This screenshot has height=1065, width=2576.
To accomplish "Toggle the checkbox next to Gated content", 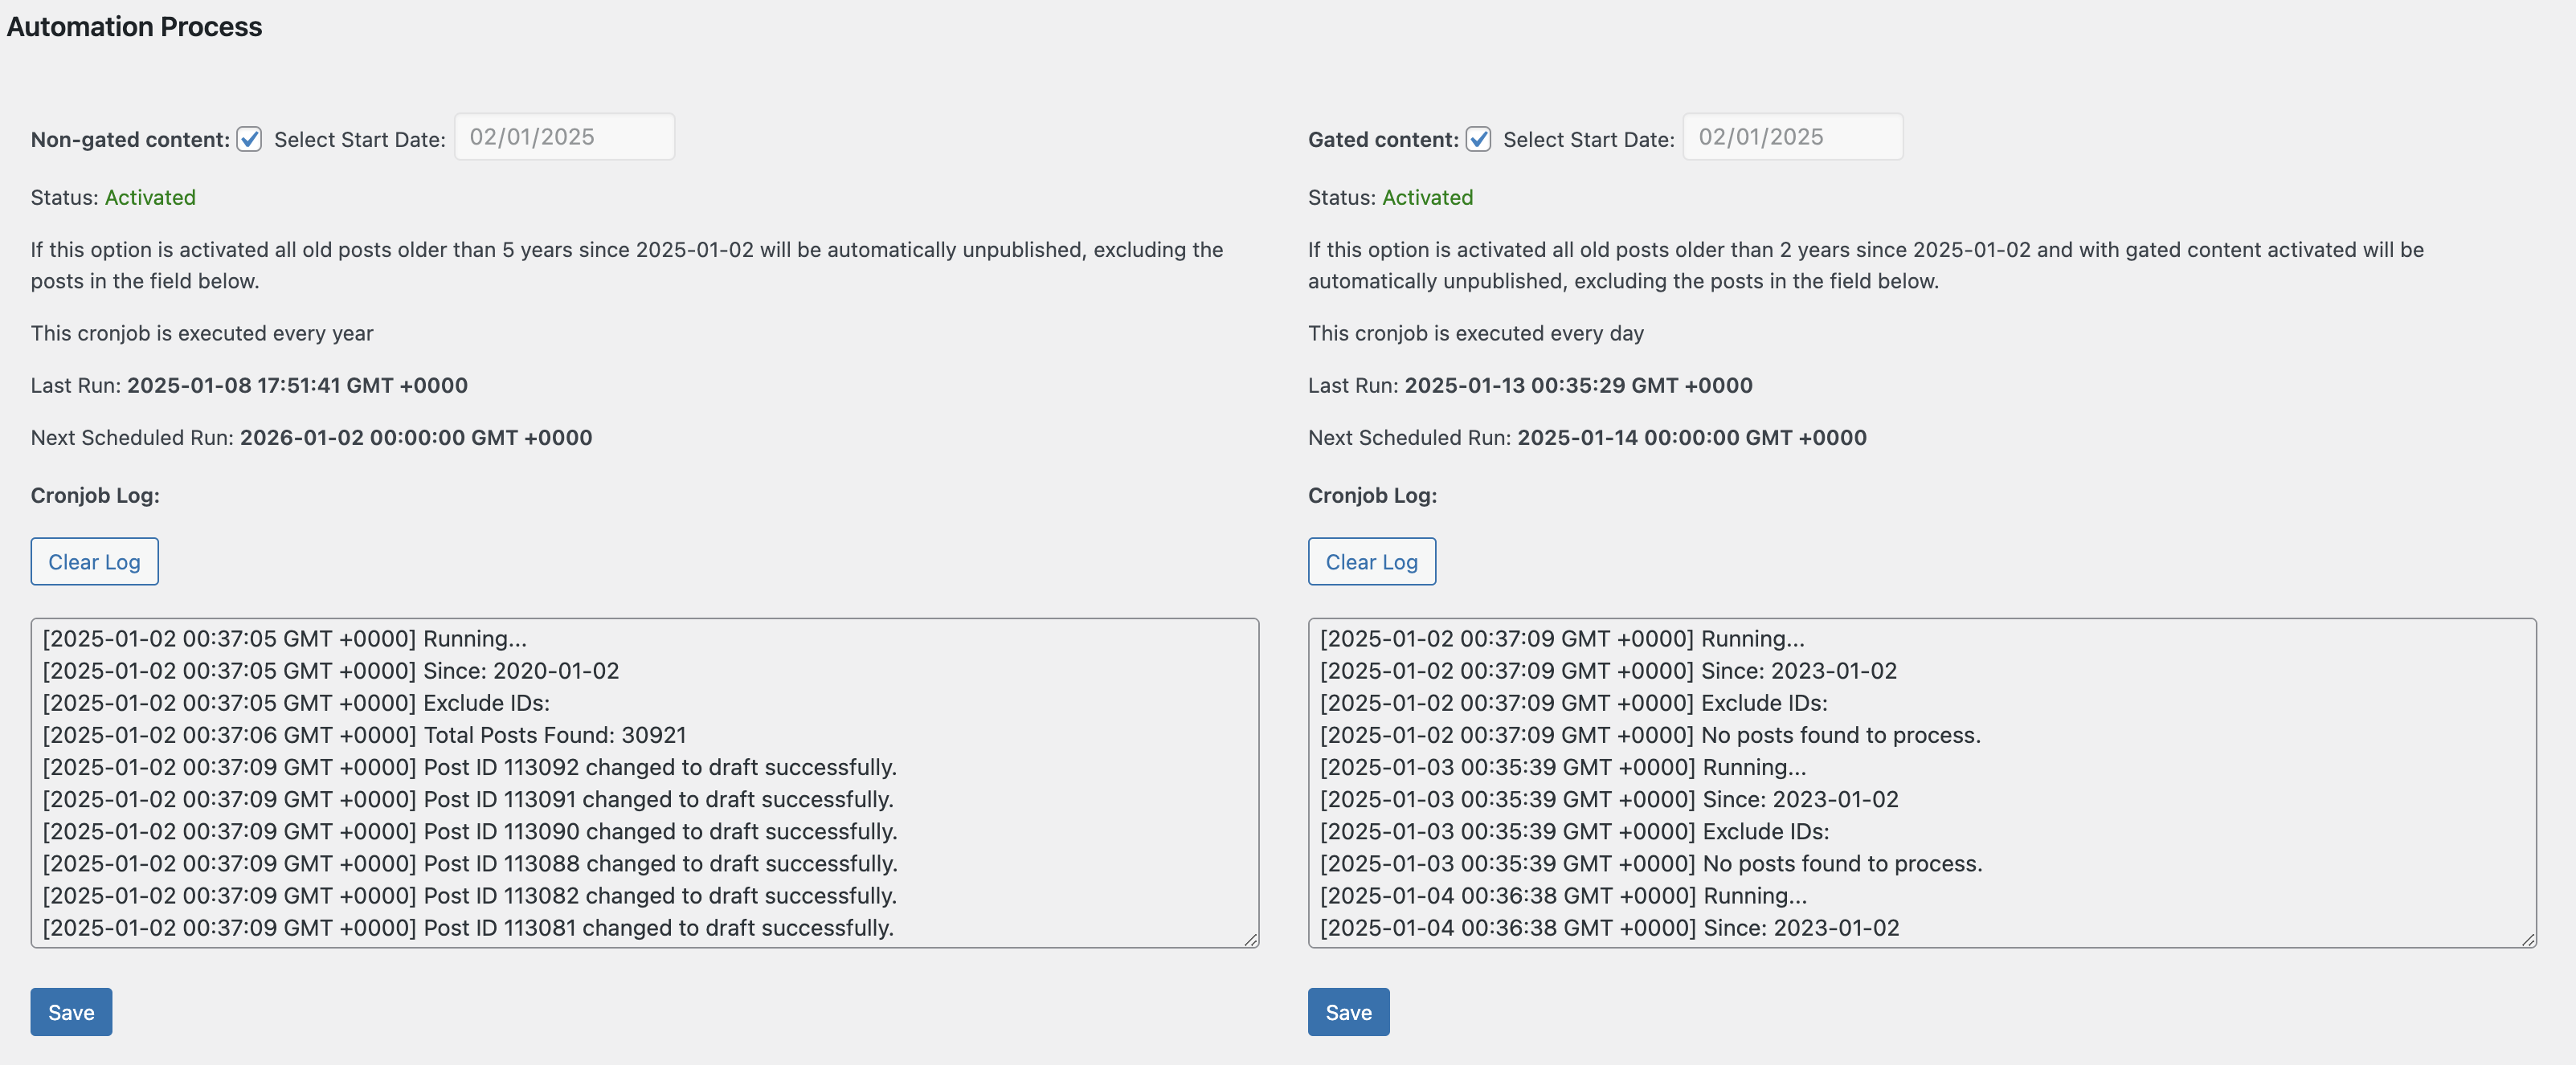I will coord(1478,139).
